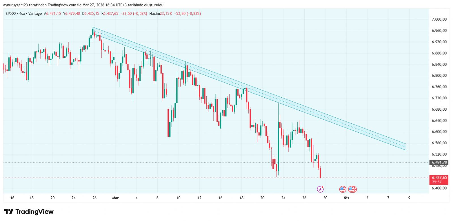Click the 4sa interval label

22,14
